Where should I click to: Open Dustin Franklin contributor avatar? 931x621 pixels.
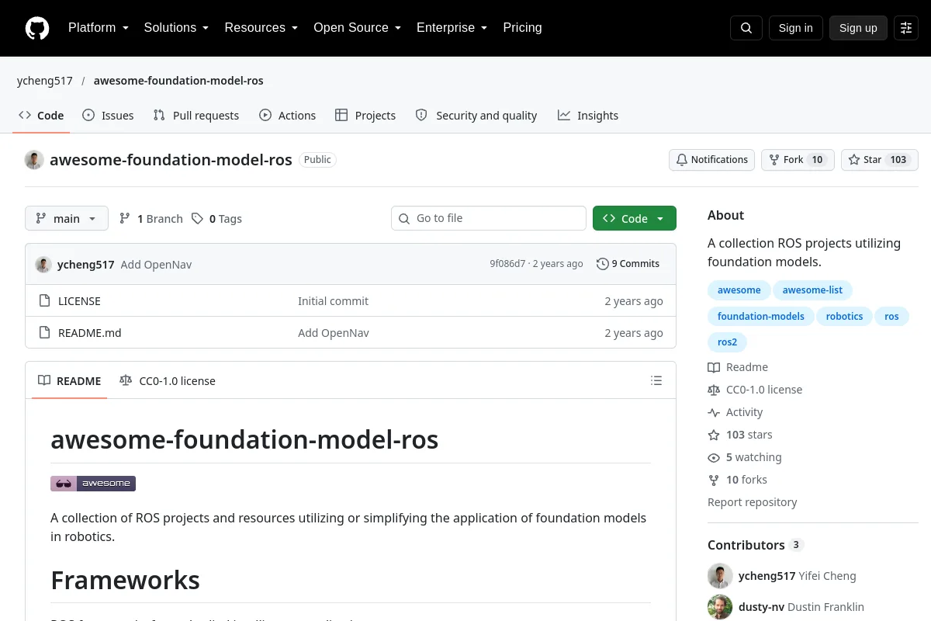pos(720,607)
